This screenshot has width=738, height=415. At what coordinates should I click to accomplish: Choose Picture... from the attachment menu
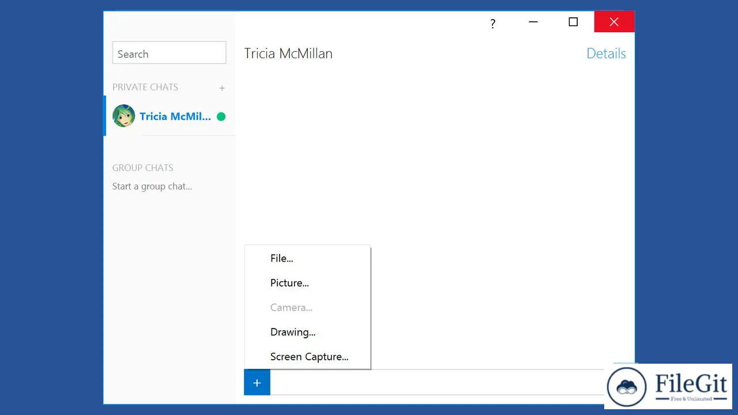(x=307, y=283)
